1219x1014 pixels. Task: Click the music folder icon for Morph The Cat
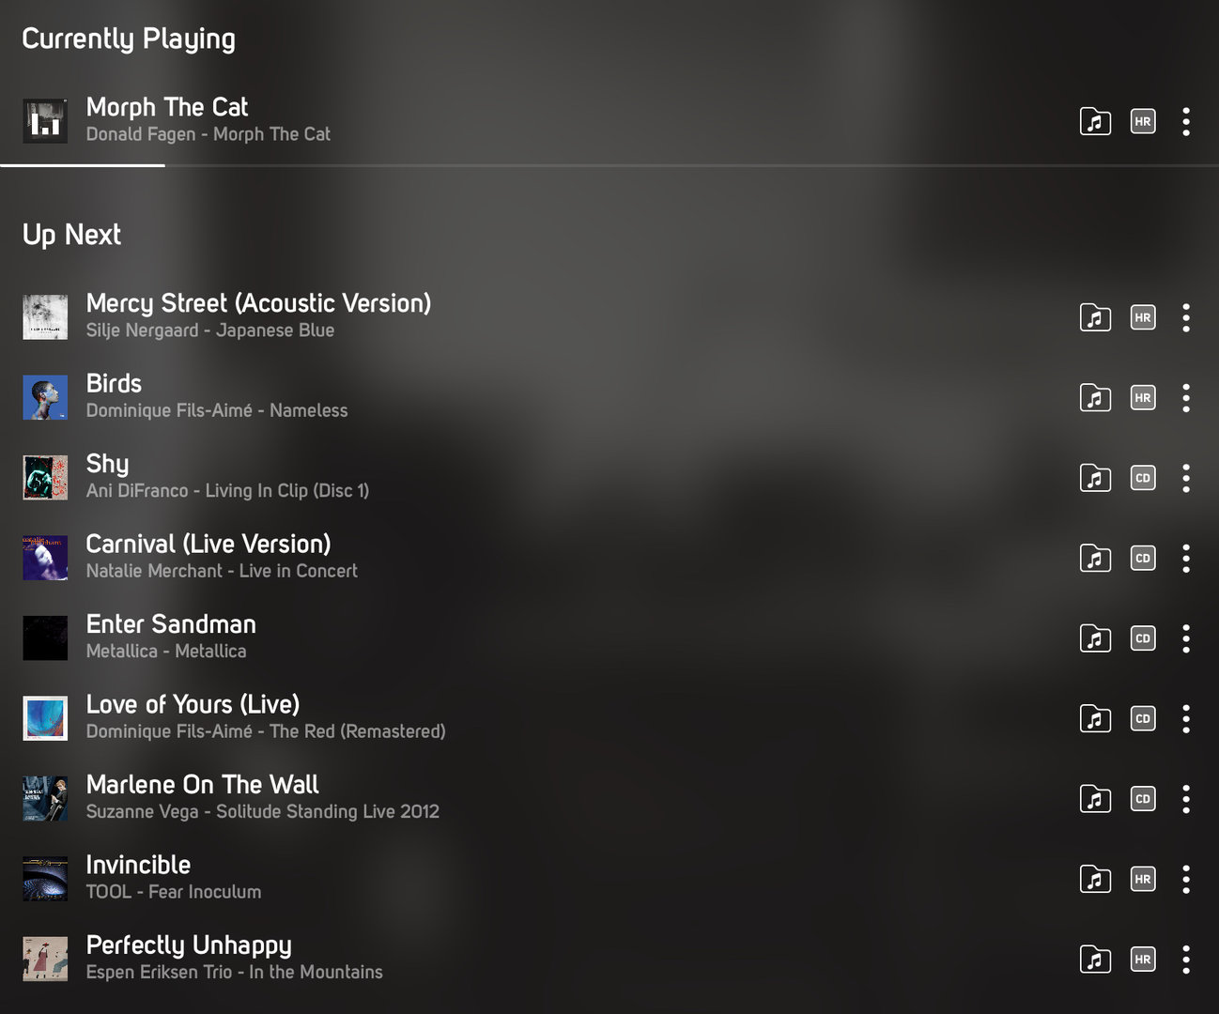pyautogui.click(x=1095, y=122)
